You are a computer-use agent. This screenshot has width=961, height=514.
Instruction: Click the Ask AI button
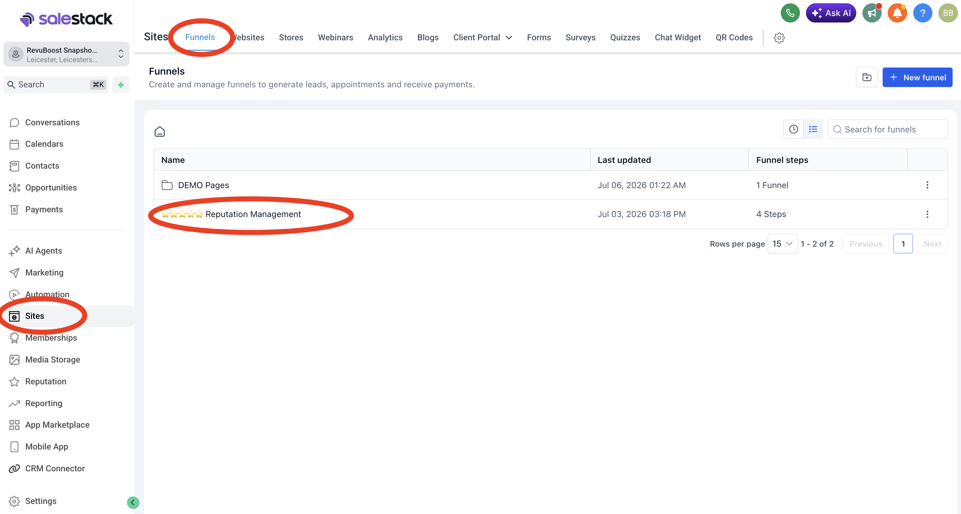click(x=831, y=13)
